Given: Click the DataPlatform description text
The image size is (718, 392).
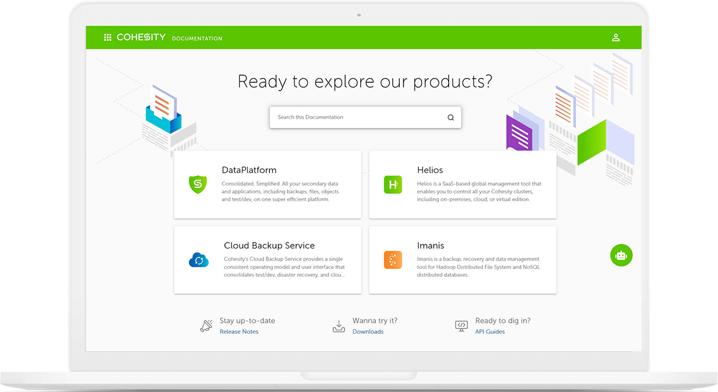Looking at the screenshot, I should tap(280, 191).
